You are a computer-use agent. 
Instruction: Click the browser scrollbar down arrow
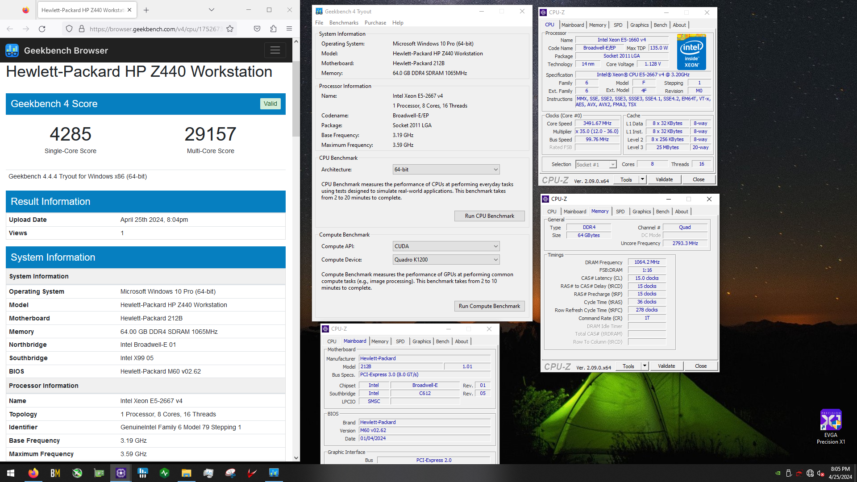click(x=296, y=458)
